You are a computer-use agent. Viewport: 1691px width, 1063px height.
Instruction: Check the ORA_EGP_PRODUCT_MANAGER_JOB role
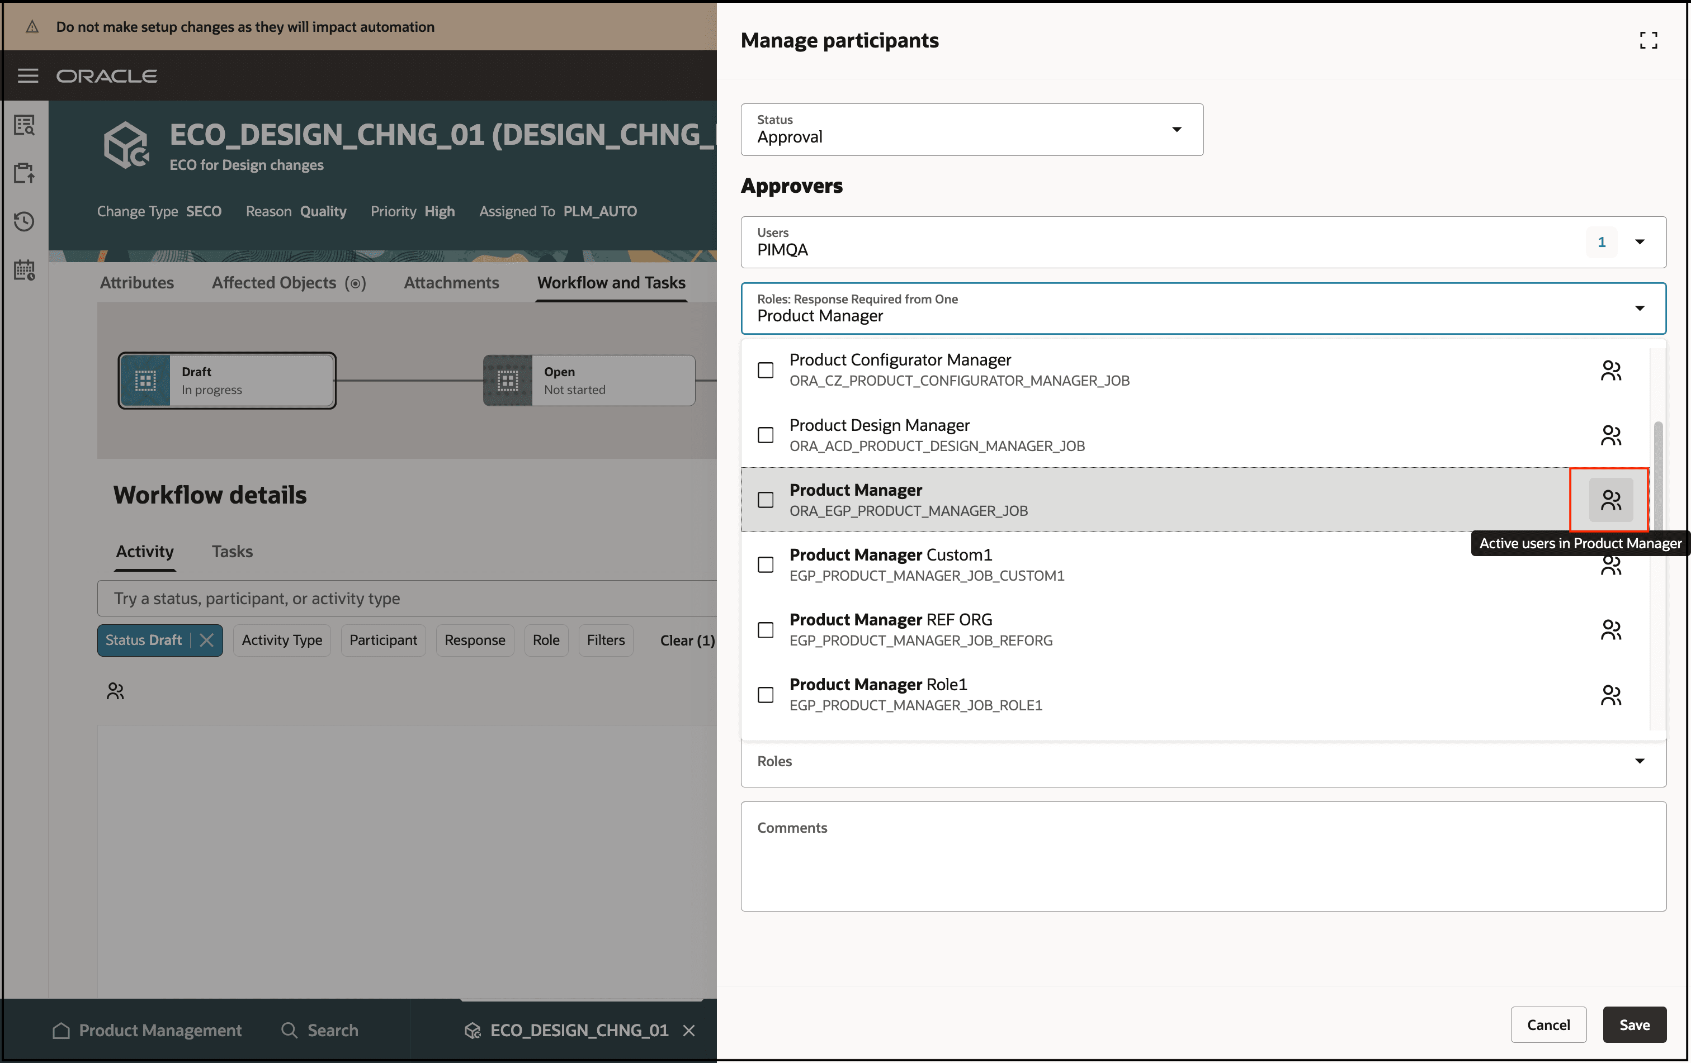pyautogui.click(x=766, y=500)
